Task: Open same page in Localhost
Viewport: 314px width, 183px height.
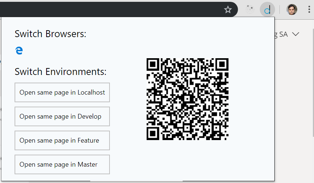Action: click(x=62, y=92)
